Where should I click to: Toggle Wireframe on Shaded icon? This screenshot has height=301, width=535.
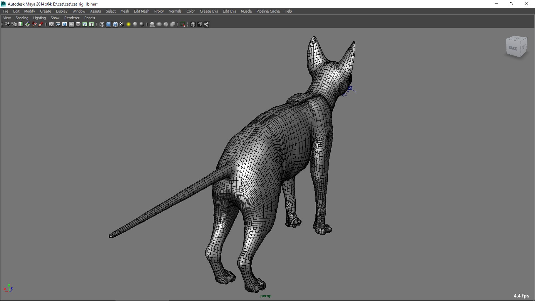[115, 24]
